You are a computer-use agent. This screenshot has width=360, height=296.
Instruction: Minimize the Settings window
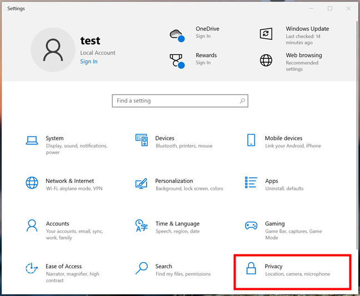click(x=311, y=8)
